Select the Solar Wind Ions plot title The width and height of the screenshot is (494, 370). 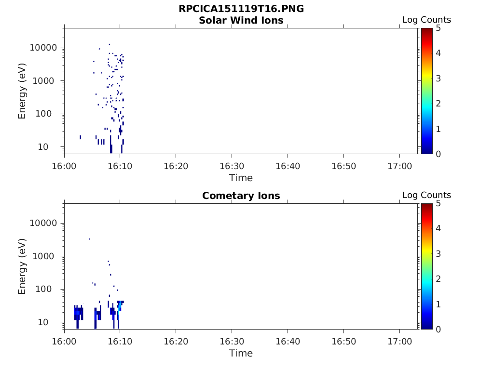[241, 20]
